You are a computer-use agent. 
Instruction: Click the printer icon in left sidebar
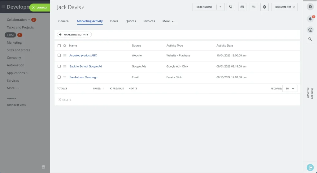(43, 167)
